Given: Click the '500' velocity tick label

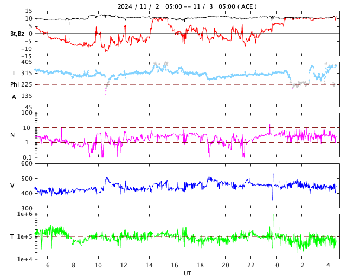Looking at the screenshot, I should point(27,179).
